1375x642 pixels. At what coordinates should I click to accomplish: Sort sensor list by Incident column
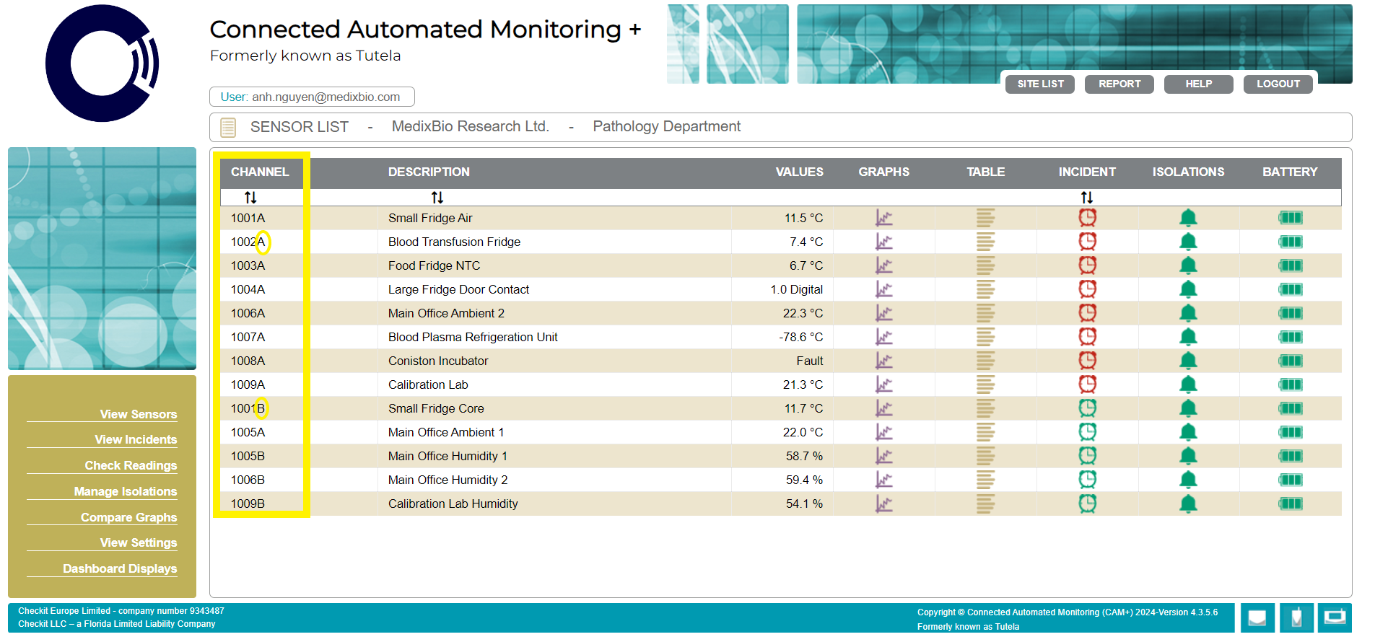(1087, 198)
